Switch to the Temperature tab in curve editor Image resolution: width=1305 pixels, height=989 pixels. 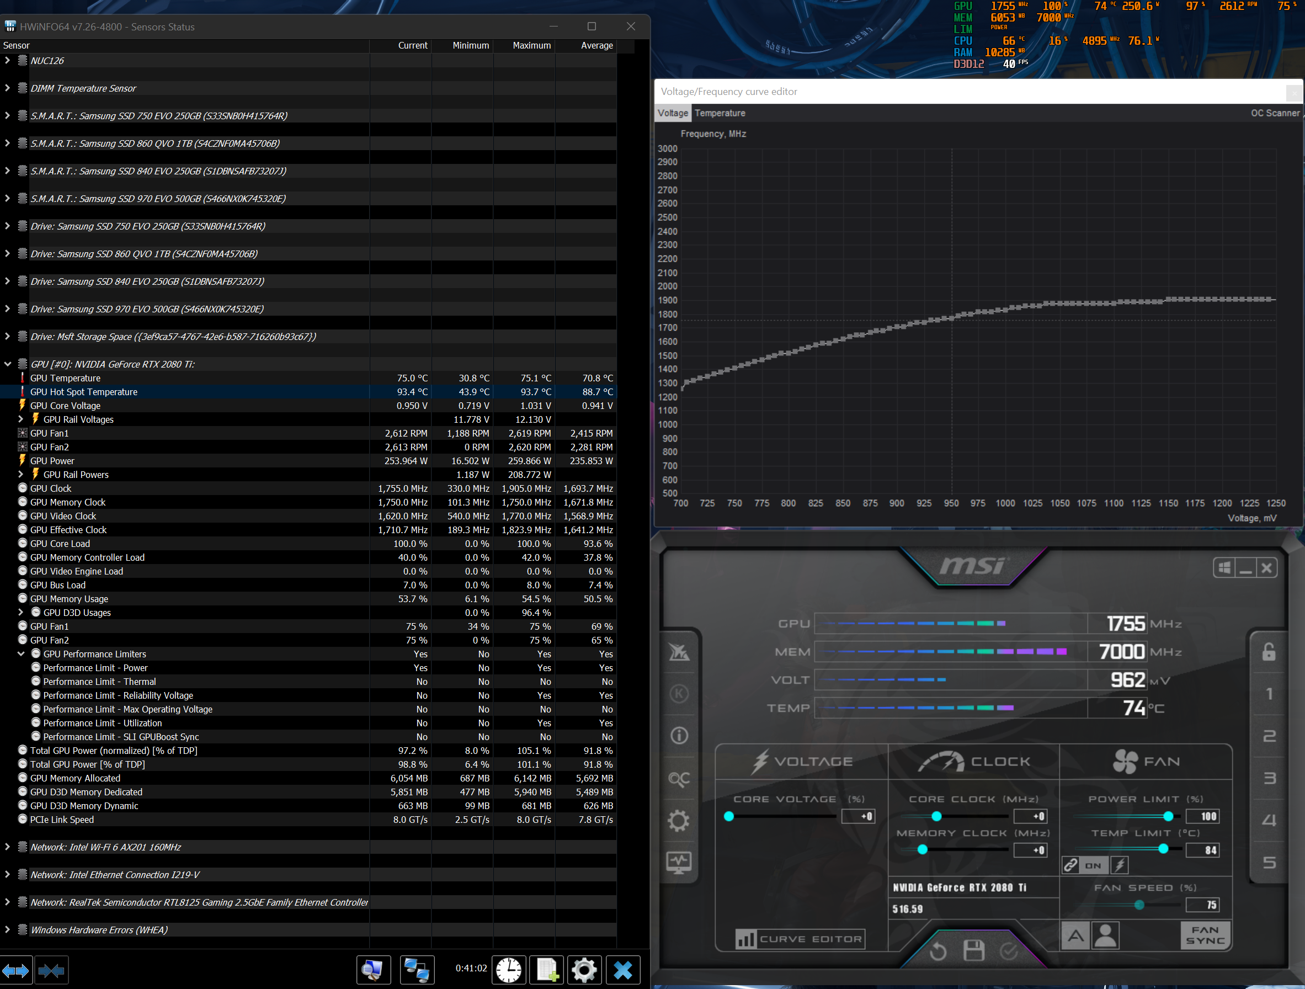tap(720, 113)
